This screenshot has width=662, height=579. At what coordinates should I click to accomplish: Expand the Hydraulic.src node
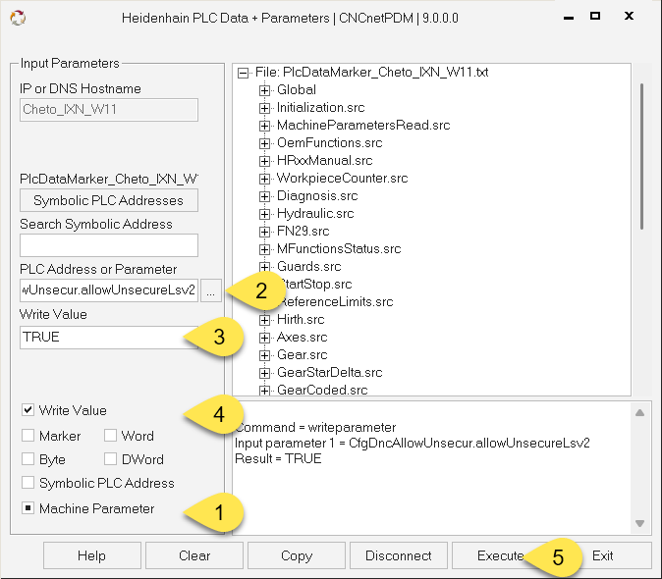[265, 214]
